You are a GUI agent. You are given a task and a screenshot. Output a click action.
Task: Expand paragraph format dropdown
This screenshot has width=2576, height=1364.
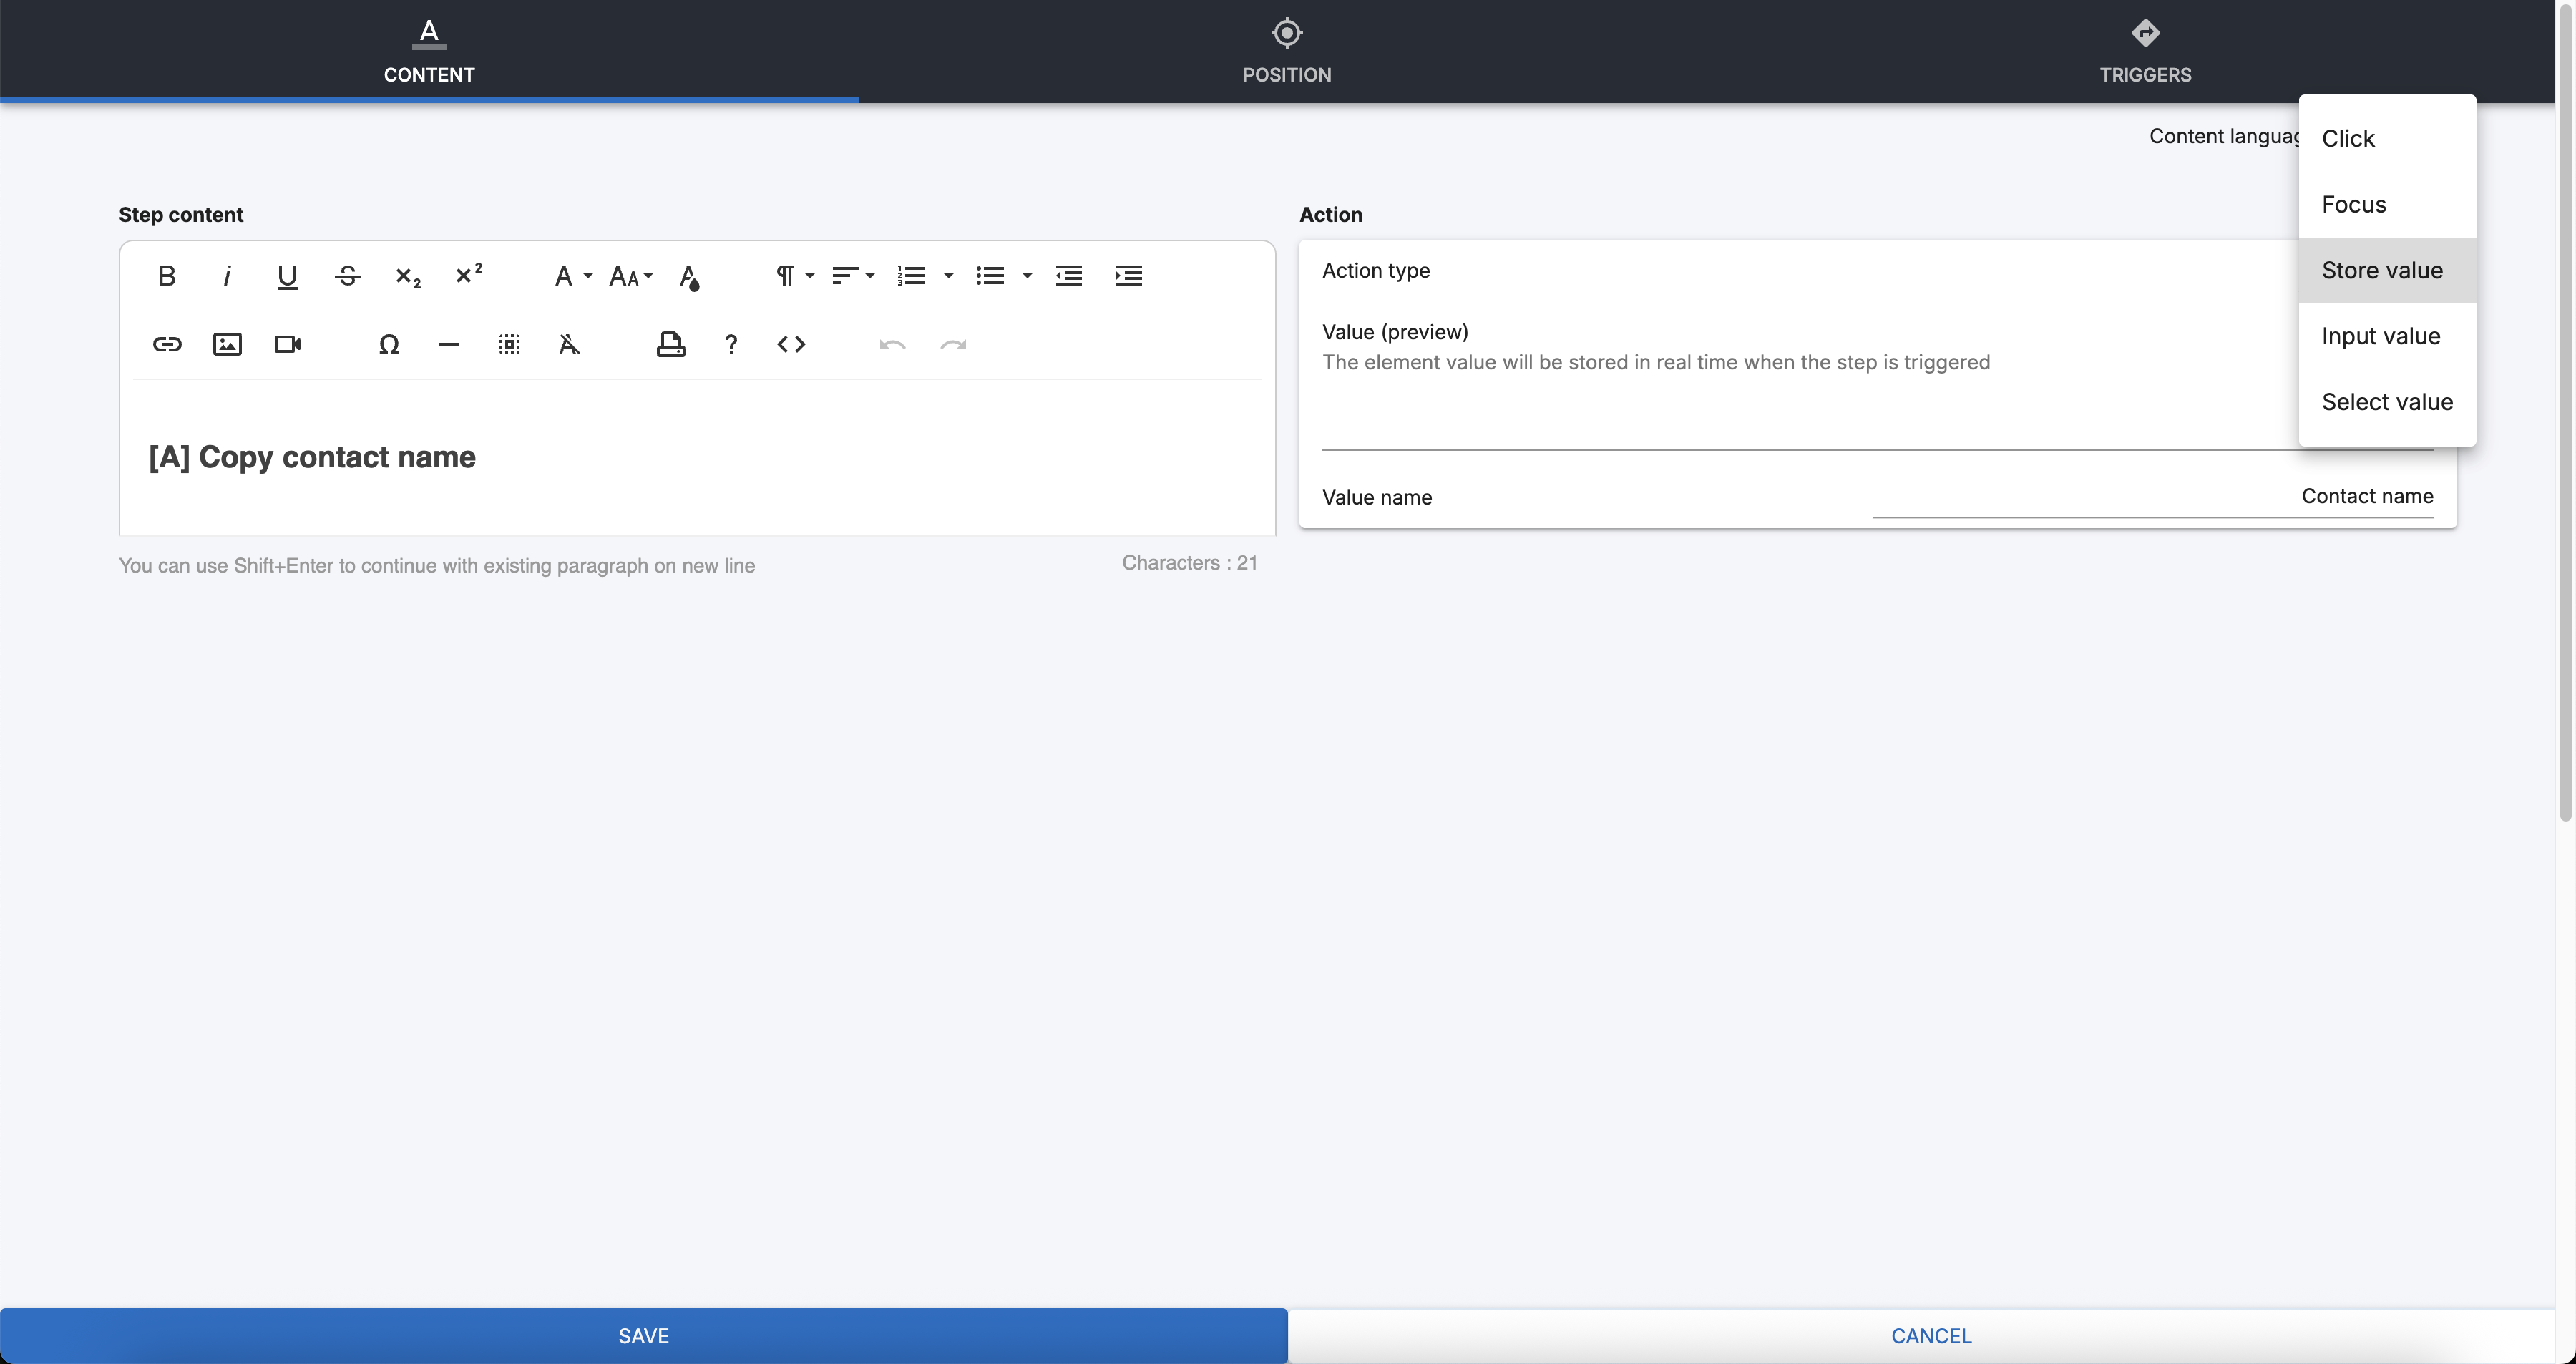pos(795,276)
